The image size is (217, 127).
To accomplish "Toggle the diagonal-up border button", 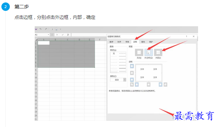I will (132, 85).
